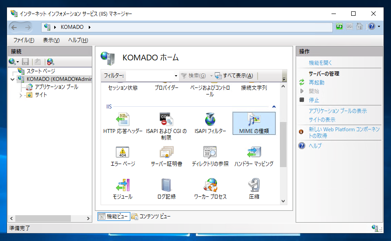The height and width of the screenshot is (241, 391).
Task: Open the 接続文字列 feature
Action: click(x=254, y=87)
